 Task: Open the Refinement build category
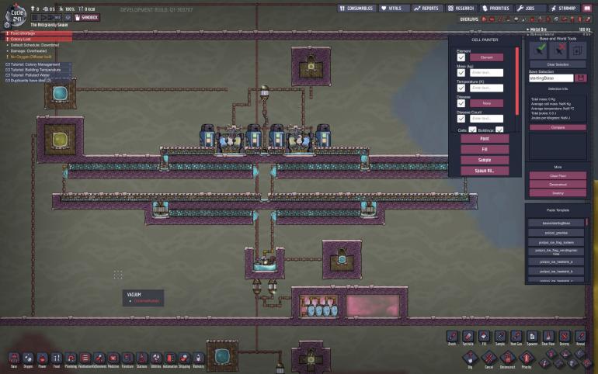point(99,359)
